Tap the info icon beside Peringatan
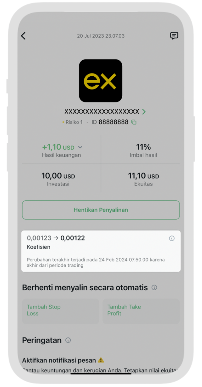 point(68,340)
